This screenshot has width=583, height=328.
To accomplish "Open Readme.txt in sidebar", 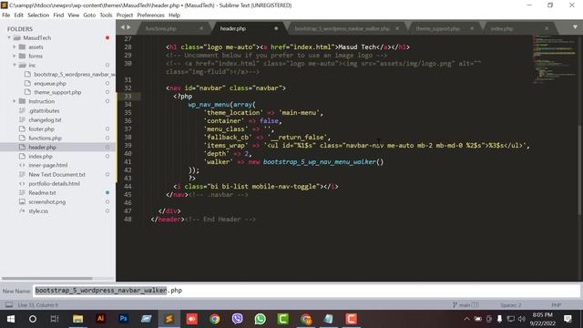I will click(42, 192).
